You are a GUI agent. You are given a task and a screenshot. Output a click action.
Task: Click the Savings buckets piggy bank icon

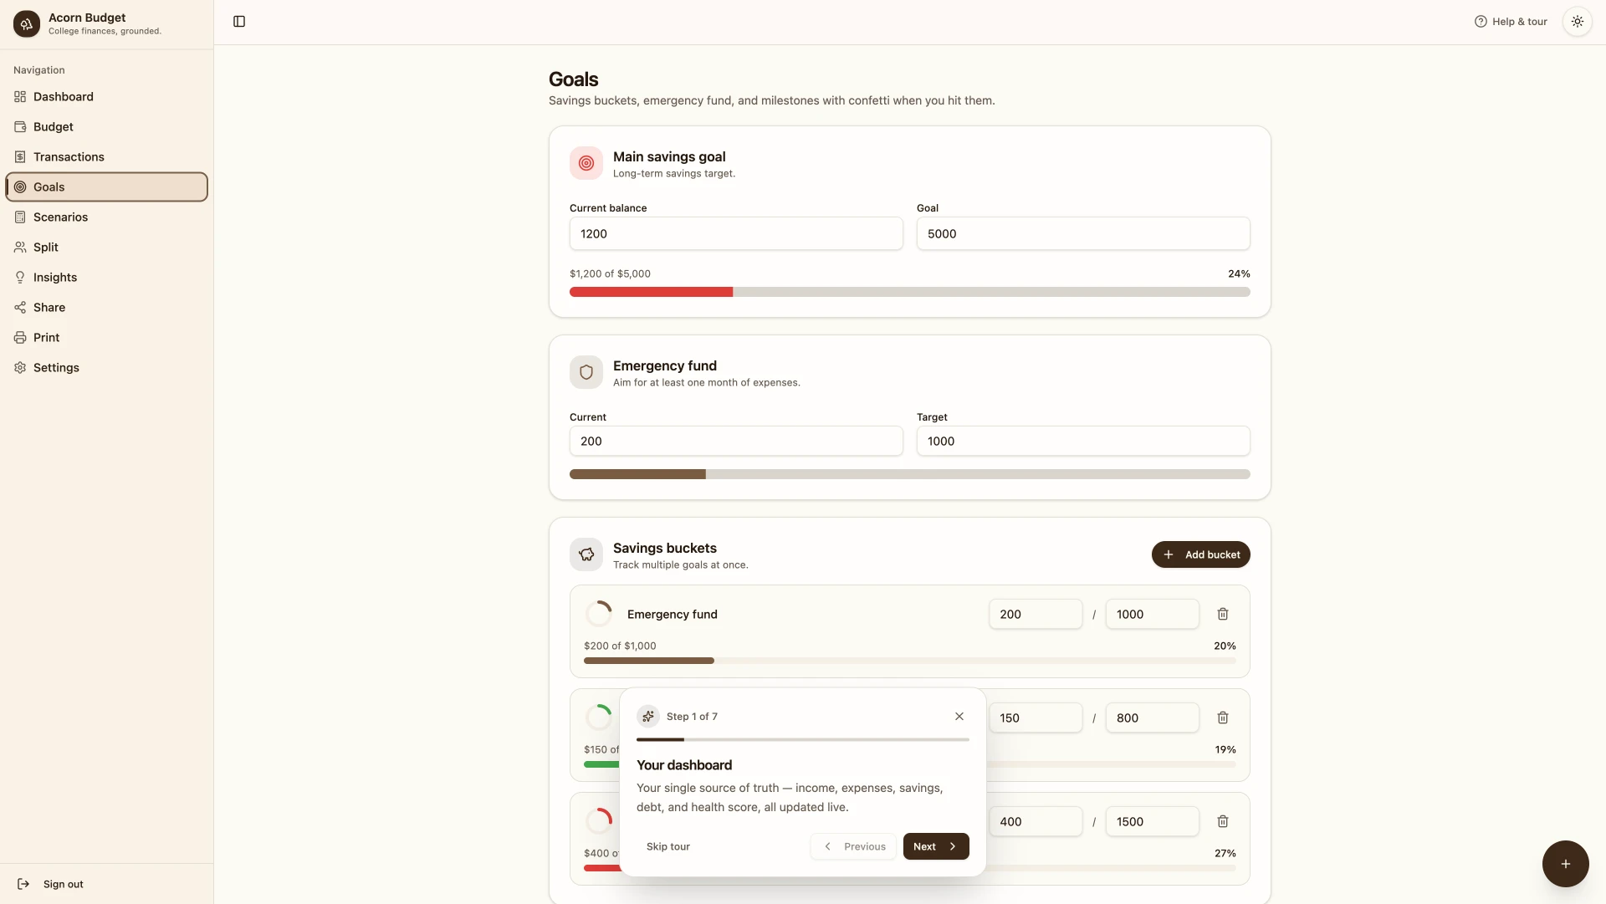[x=586, y=554]
